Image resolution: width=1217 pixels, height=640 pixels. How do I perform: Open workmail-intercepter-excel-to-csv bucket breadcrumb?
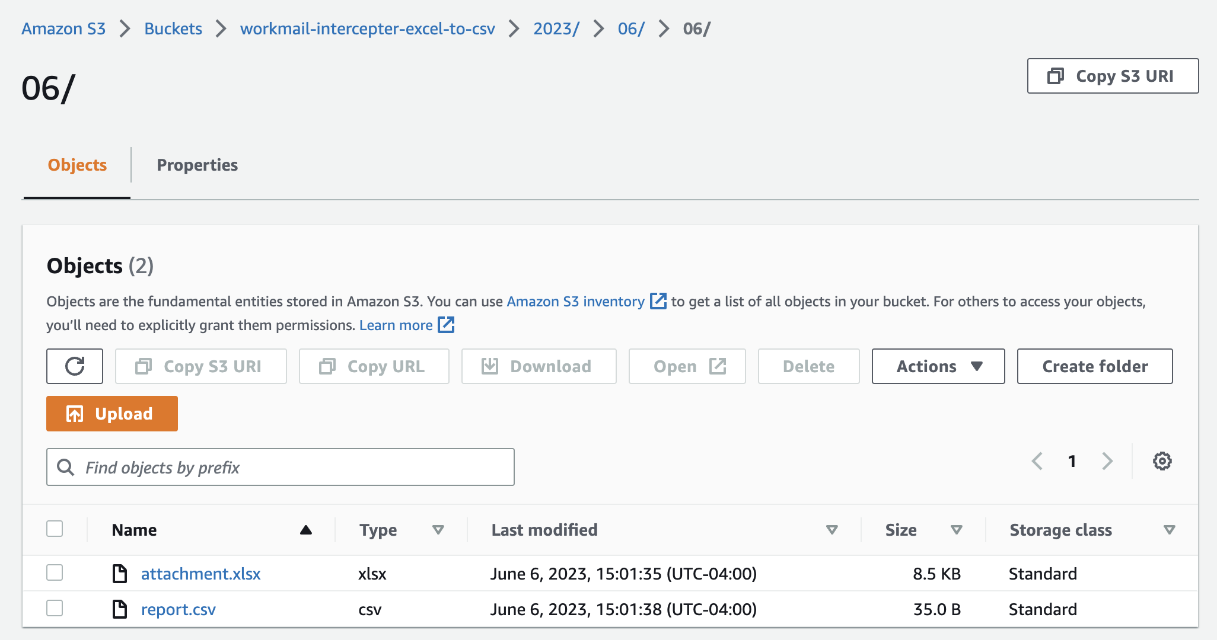click(x=367, y=28)
